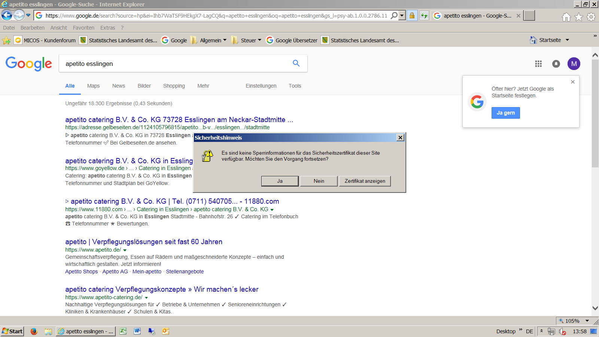
Task: Open Google favorite in favorites bar
Action: [x=174, y=40]
